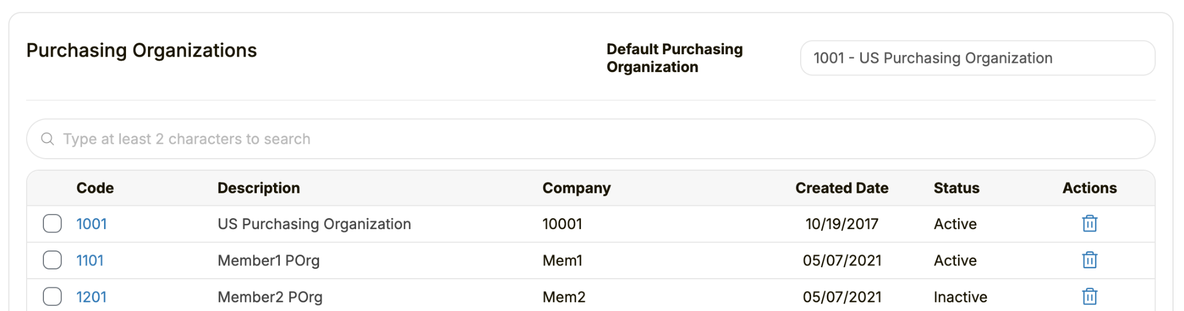Select the checkbox for code 1101
The height and width of the screenshot is (311, 1184).
coord(52,260)
